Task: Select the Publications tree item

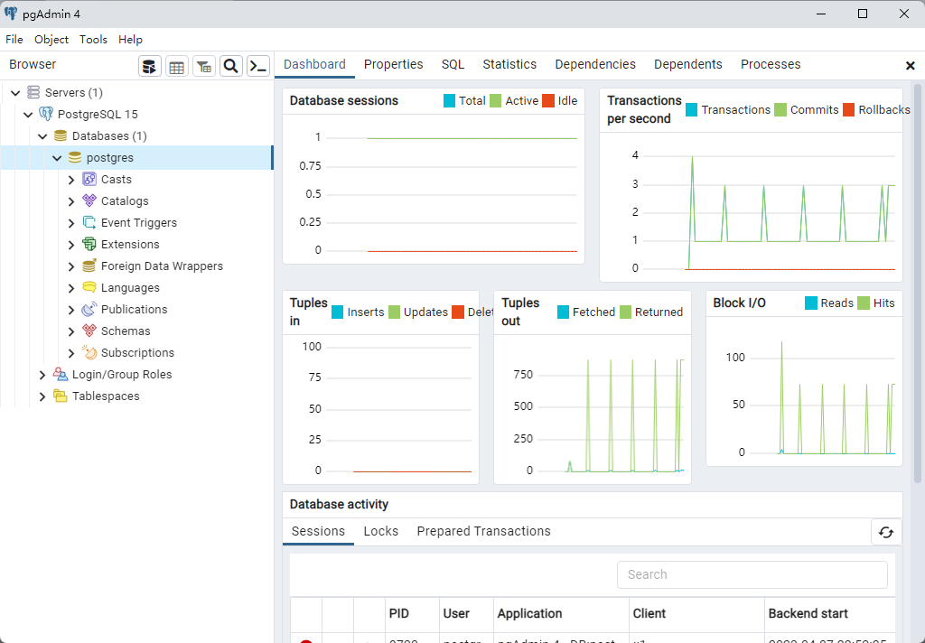Action: tap(134, 310)
